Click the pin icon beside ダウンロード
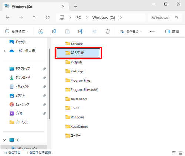 click(44, 78)
